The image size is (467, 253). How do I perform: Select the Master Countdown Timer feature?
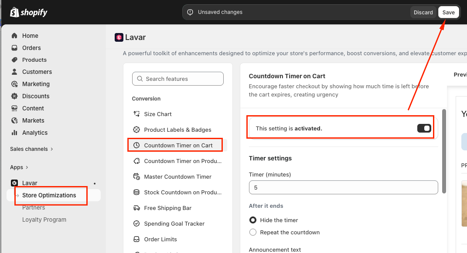(177, 176)
